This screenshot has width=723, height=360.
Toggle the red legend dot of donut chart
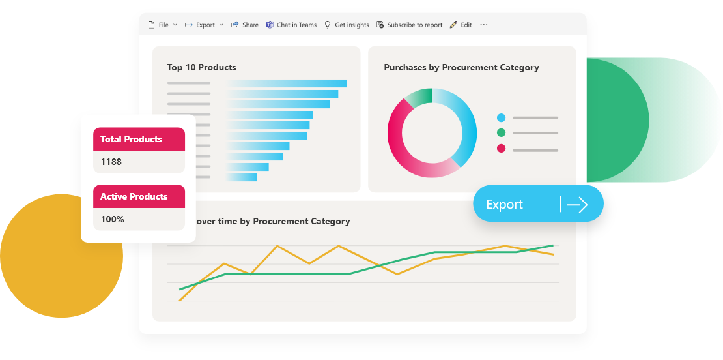coord(501,149)
